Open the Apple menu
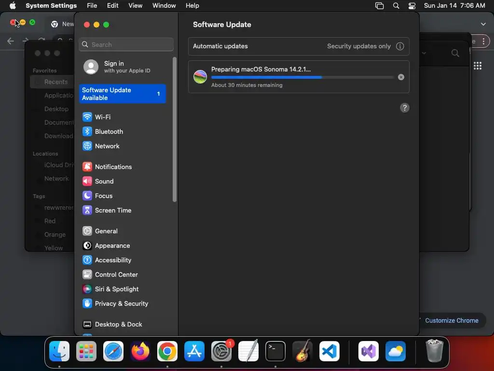494x371 pixels. pos(13,6)
